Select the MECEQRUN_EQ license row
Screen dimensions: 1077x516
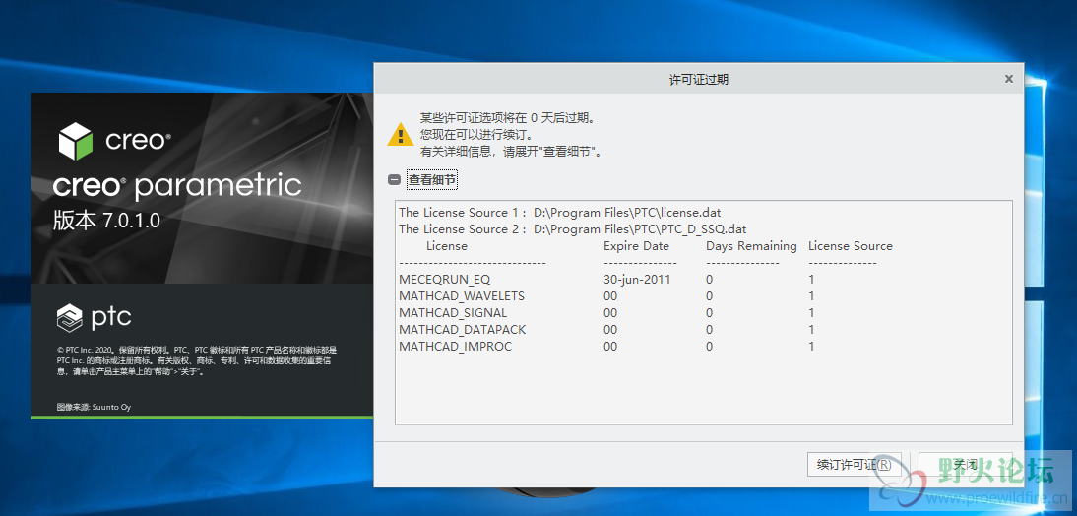(x=606, y=280)
